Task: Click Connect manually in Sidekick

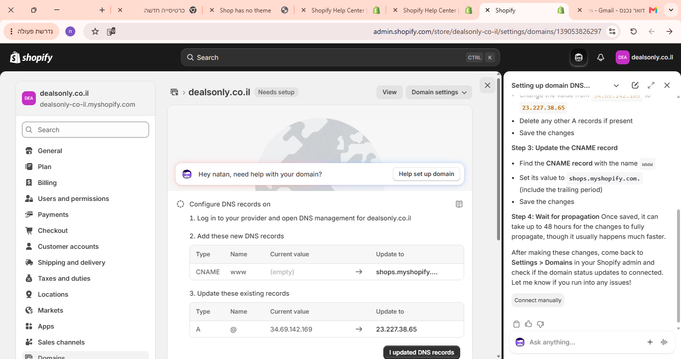Action: tap(538, 300)
